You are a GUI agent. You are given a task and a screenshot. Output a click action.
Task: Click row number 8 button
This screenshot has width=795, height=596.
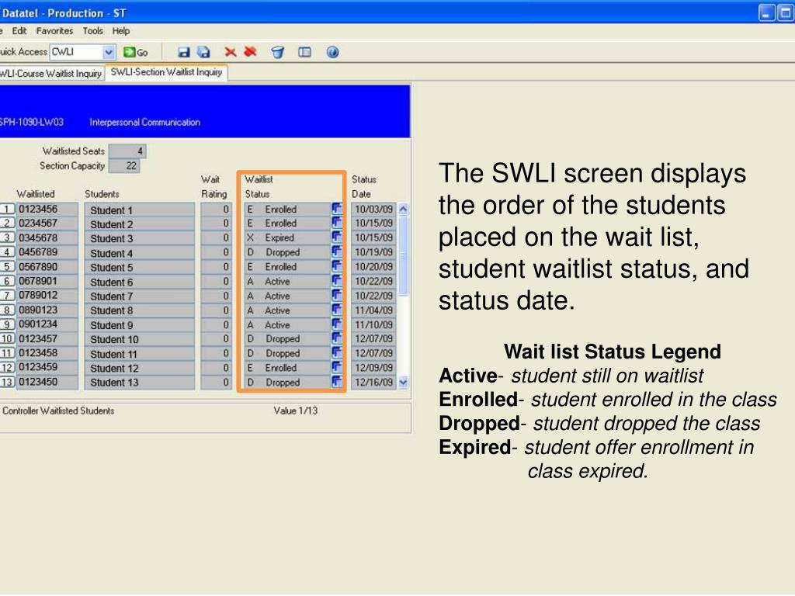point(7,310)
